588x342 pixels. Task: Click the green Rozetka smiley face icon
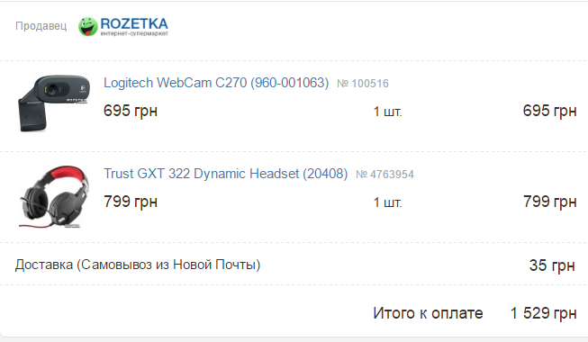[x=87, y=27]
